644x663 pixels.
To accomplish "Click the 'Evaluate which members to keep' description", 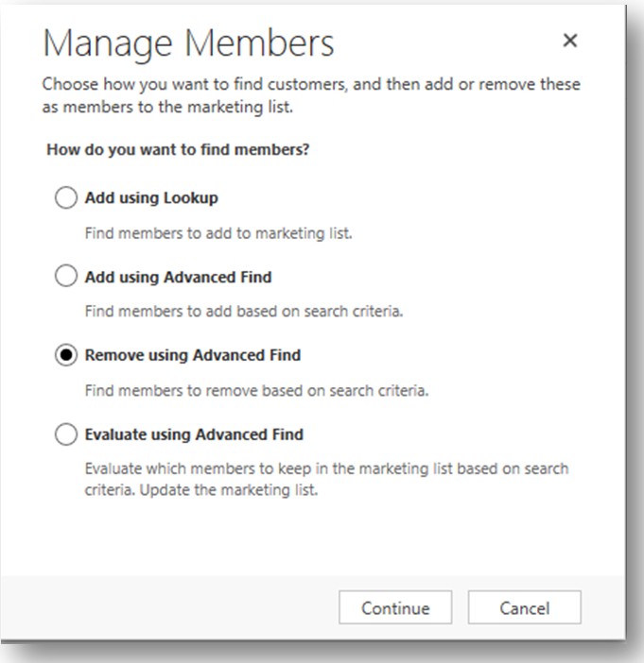I will (x=326, y=468).
